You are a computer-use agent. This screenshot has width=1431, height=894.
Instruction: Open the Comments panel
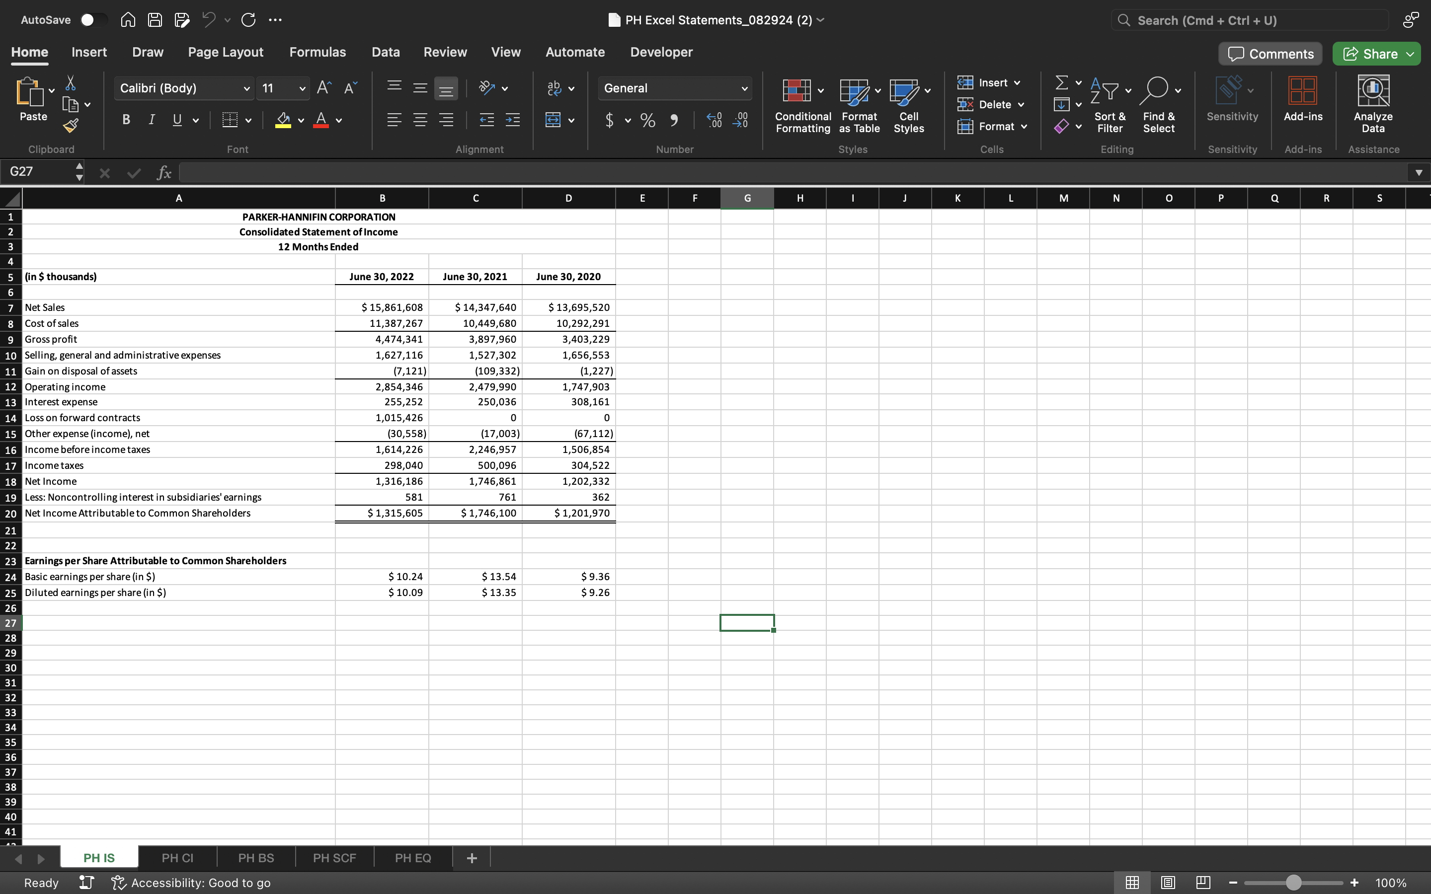click(1270, 53)
